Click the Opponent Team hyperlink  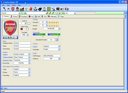click(7, 60)
